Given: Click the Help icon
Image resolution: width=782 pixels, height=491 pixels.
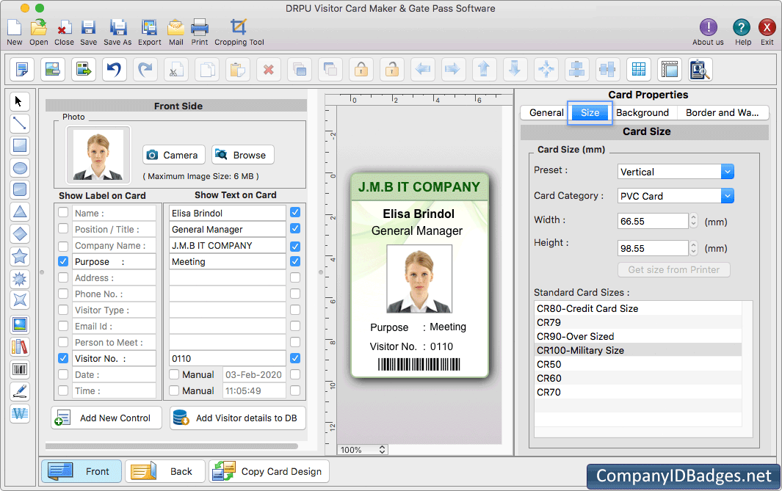Looking at the screenshot, I should [742, 27].
